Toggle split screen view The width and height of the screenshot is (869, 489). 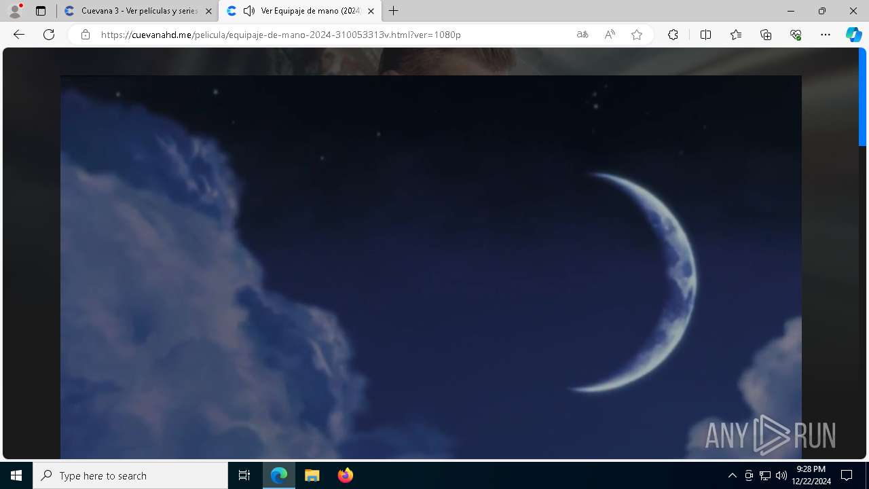click(x=705, y=35)
